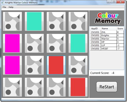Screen dimensions: 127x102
Task: Click the score 8 cell in ZHL row
Action: point(120,32)
